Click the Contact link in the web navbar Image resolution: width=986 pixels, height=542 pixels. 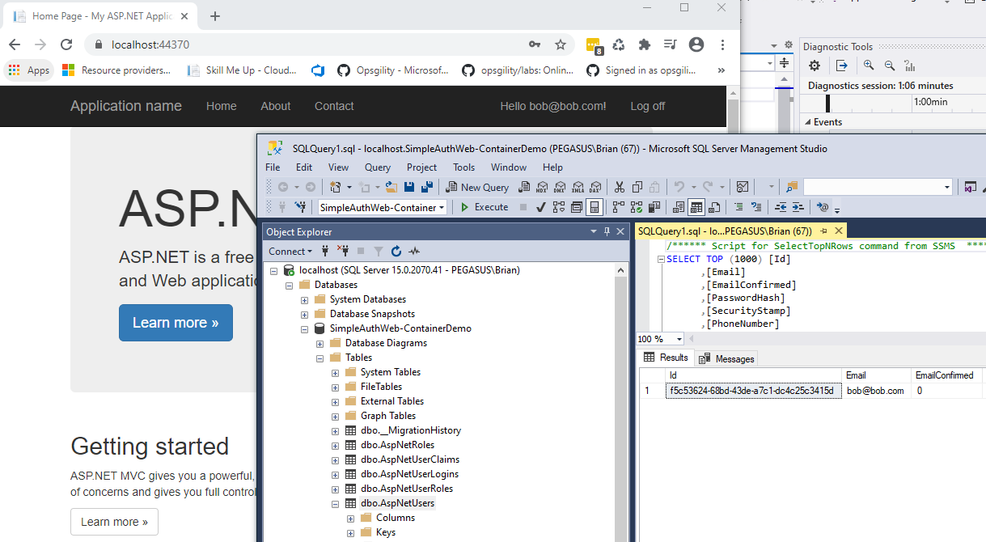coord(334,106)
